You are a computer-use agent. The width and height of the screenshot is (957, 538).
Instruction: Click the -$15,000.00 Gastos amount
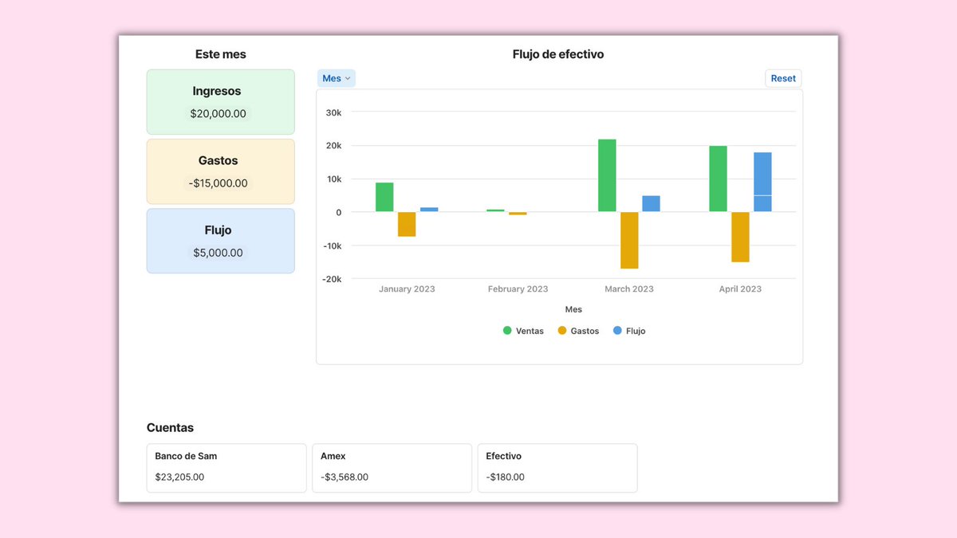(219, 183)
